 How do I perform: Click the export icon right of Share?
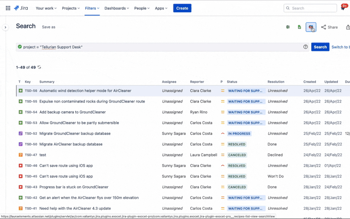348,27
